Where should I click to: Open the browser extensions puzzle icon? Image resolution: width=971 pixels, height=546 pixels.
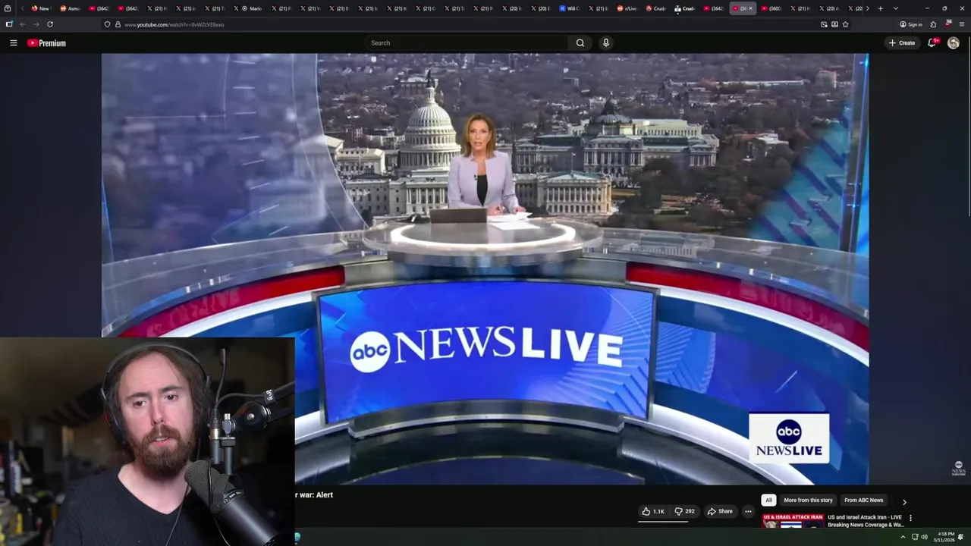933,24
